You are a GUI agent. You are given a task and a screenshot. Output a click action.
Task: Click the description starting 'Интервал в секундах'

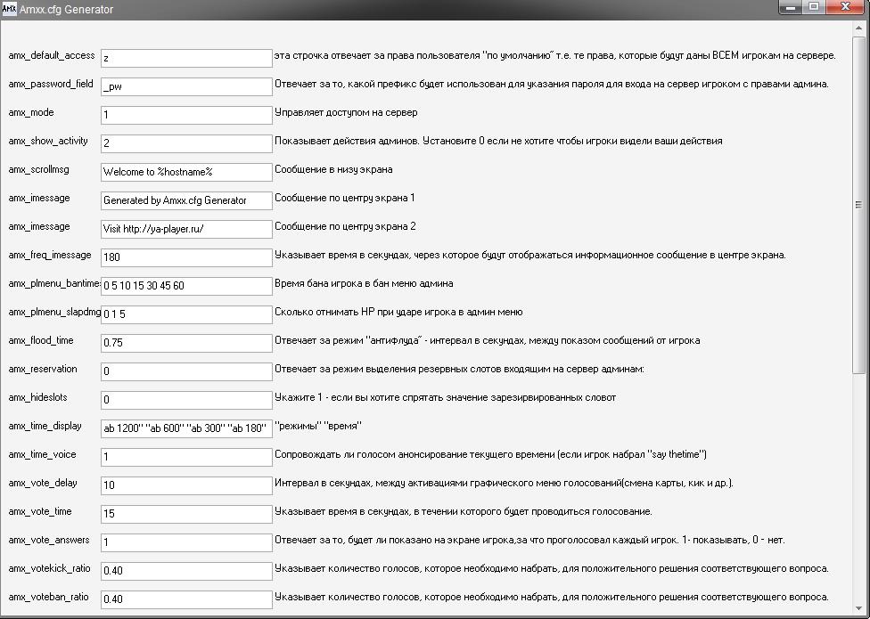[x=505, y=483]
